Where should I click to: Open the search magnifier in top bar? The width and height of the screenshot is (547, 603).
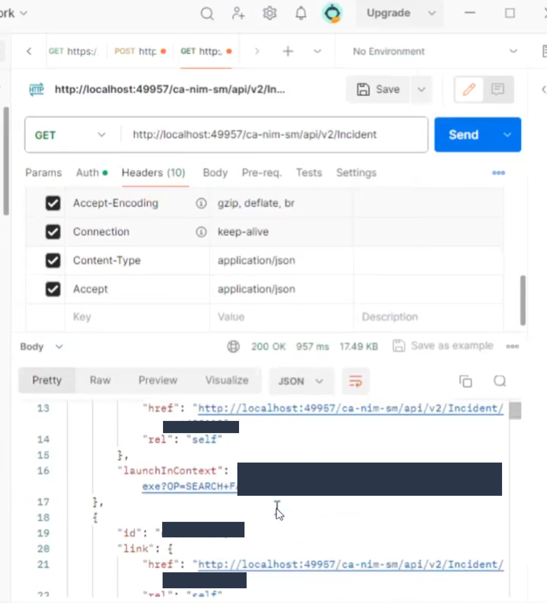pyautogui.click(x=207, y=14)
